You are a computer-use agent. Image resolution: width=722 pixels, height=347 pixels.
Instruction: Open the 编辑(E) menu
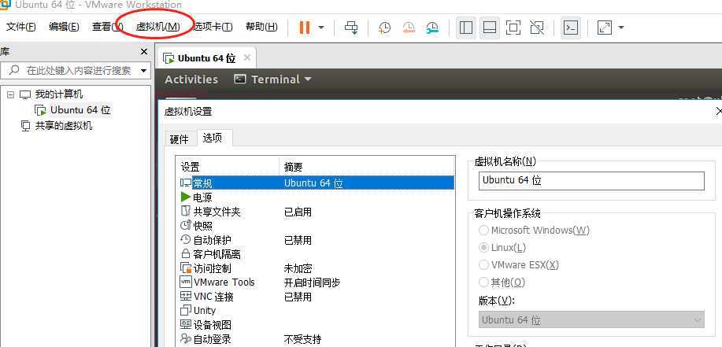[64, 27]
